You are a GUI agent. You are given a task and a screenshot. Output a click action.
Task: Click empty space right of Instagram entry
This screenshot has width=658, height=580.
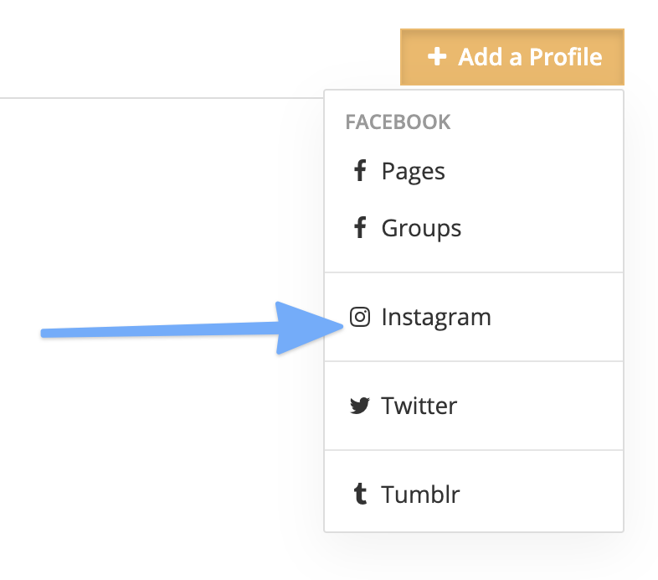pos(558,317)
